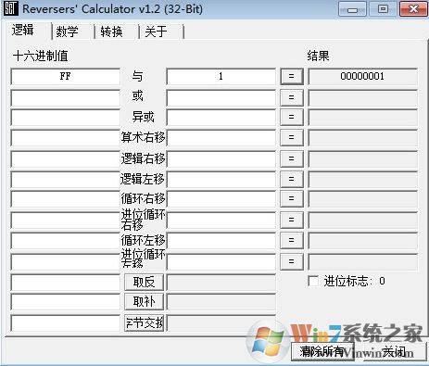Click the equals button for 异或 row

[291, 117]
